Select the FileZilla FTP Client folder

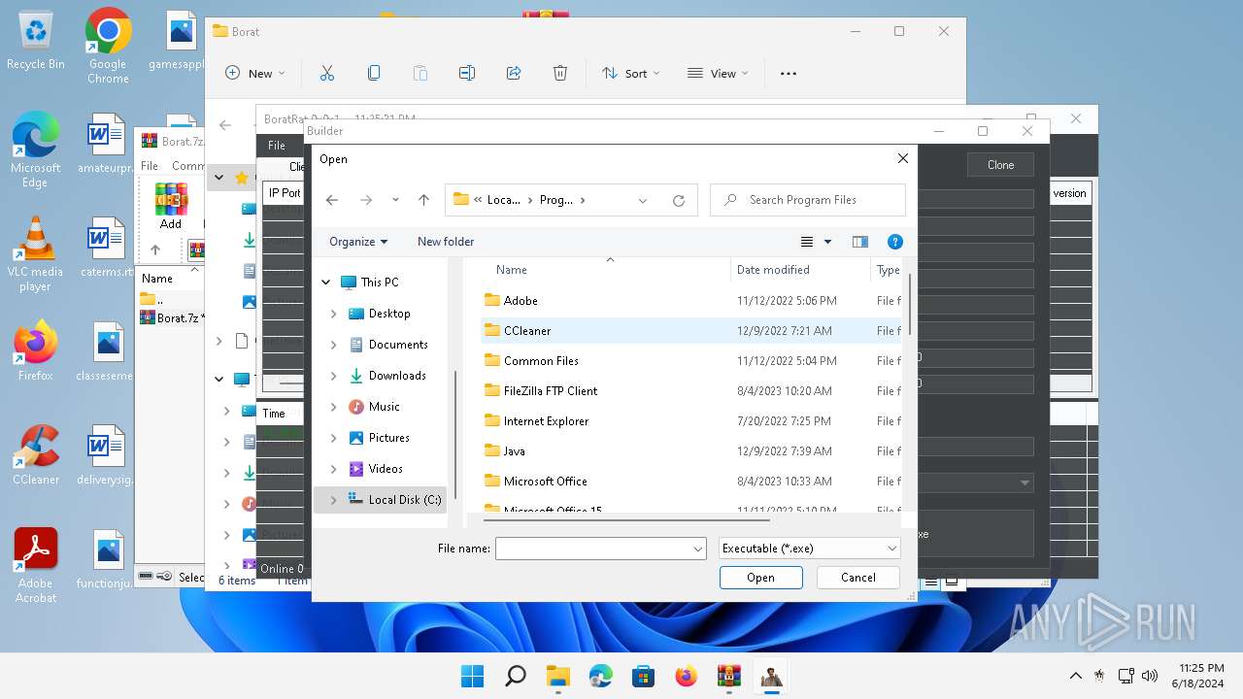[x=551, y=391]
